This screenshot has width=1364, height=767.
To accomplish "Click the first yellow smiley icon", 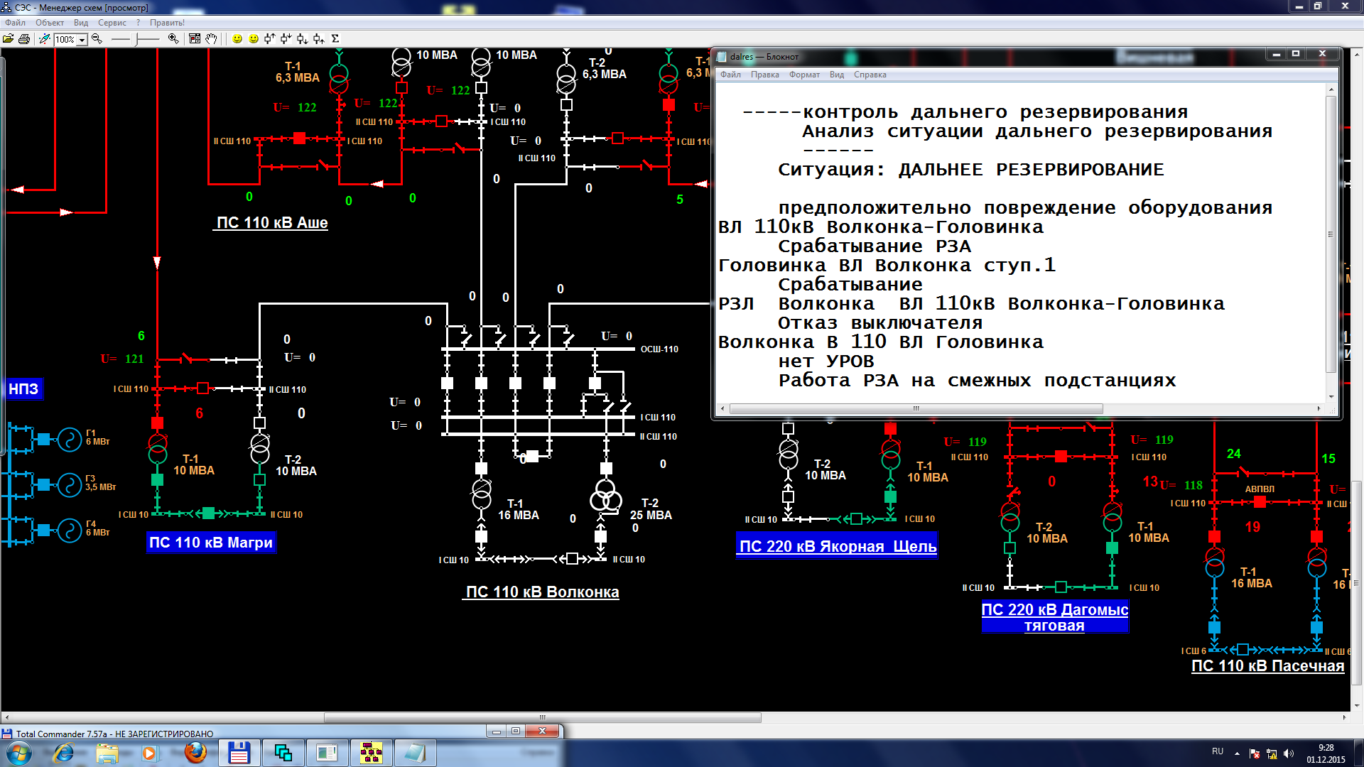I will pyautogui.click(x=237, y=39).
